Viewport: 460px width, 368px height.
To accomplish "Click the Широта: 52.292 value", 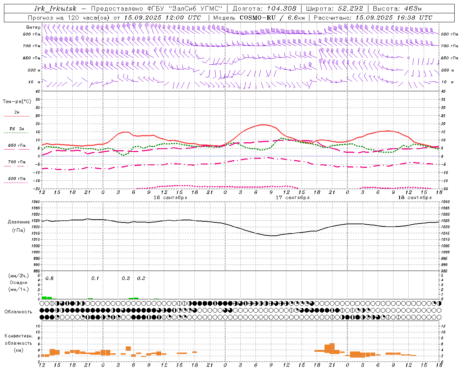I will [x=335, y=9].
